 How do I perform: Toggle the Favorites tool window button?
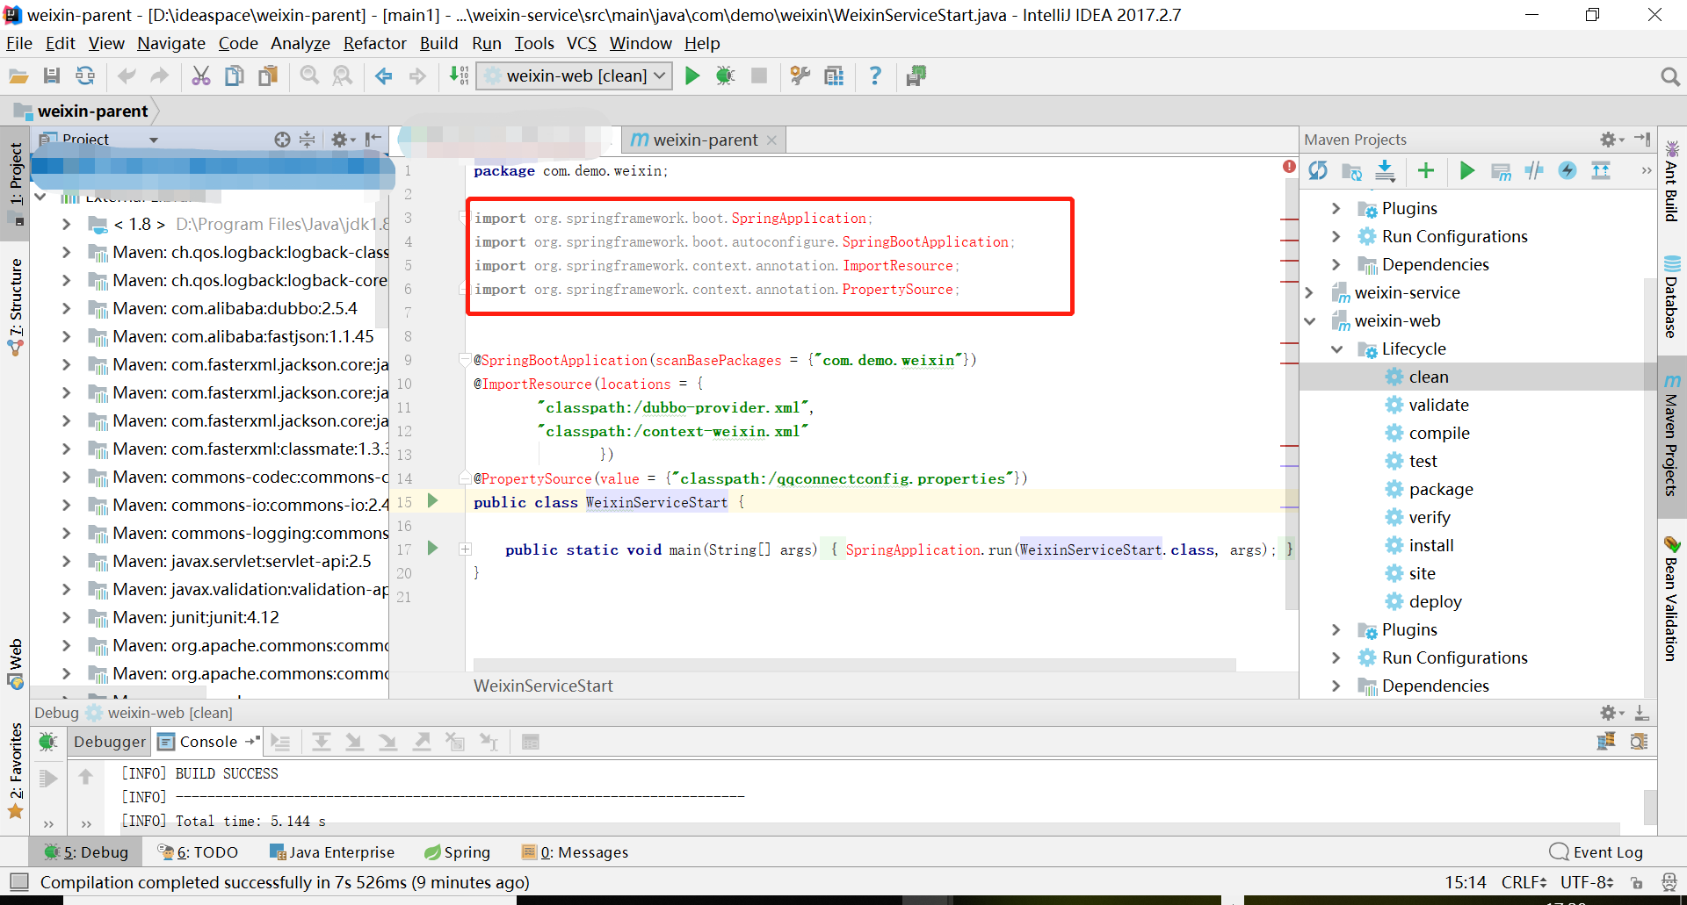[16, 770]
